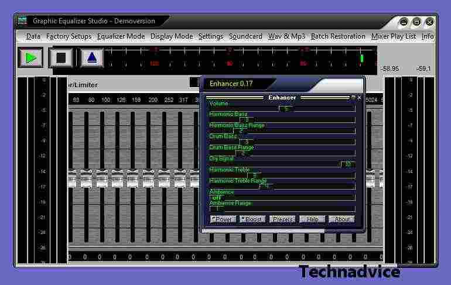Open the Data menu
The image size is (451, 285).
click(x=33, y=36)
